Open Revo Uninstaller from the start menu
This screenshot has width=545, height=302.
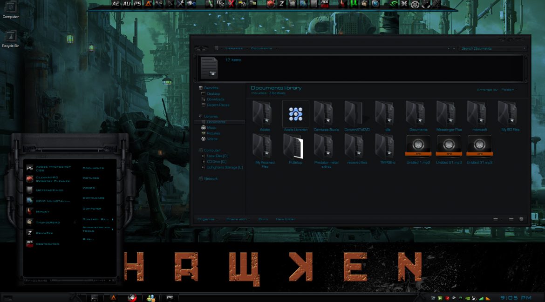coord(48,201)
